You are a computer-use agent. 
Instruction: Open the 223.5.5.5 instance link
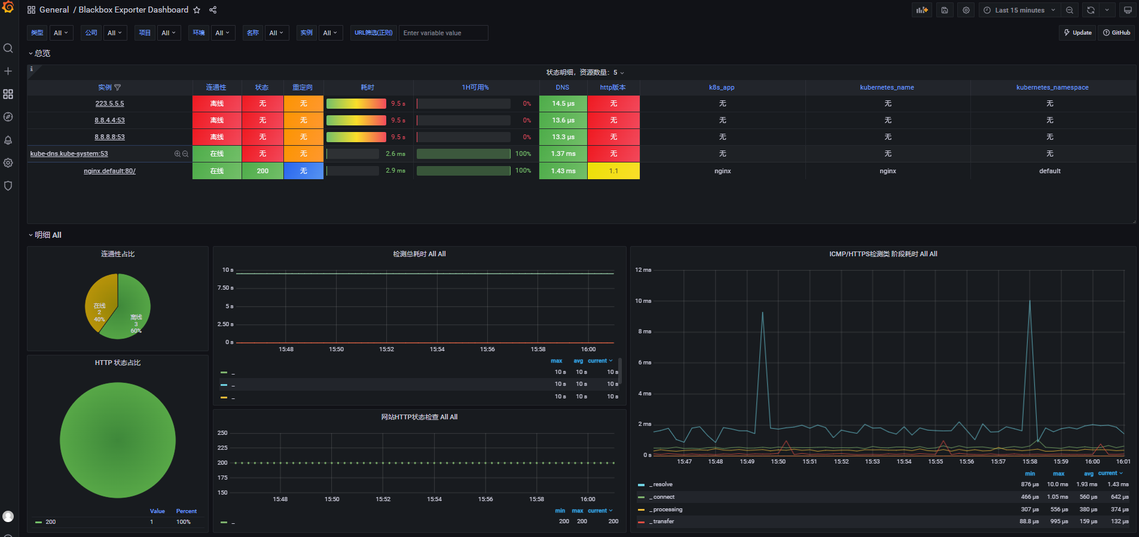pos(109,103)
